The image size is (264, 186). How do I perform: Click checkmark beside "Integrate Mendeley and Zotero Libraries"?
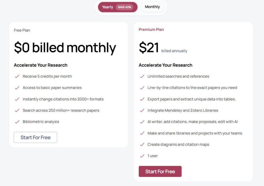(x=142, y=110)
